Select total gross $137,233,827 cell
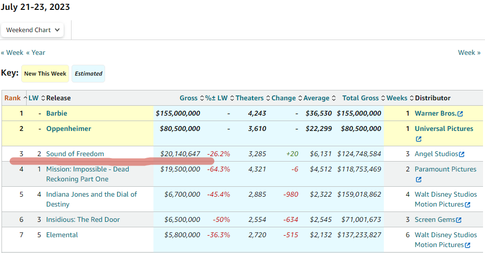This screenshot has width=485, height=253. 359,235
